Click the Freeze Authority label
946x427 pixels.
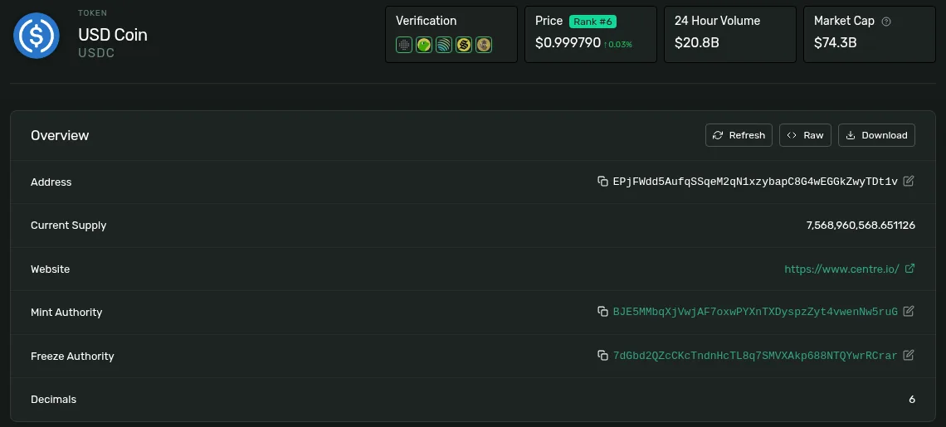tap(72, 356)
